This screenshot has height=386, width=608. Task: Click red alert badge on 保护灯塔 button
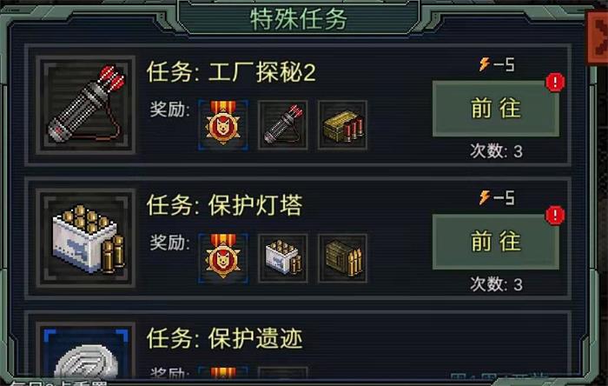(x=555, y=216)
